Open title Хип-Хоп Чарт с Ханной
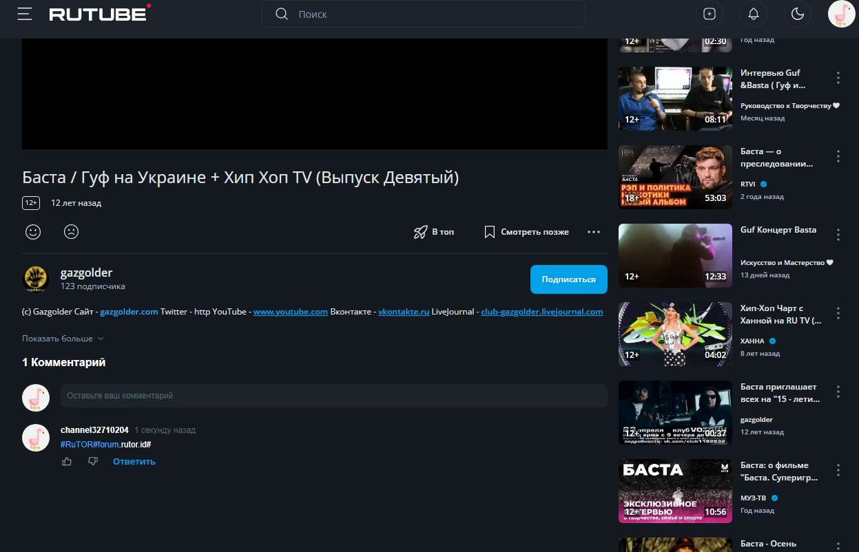Image resolution: width=859 pixels, height=552 pixels. (781, 315)
